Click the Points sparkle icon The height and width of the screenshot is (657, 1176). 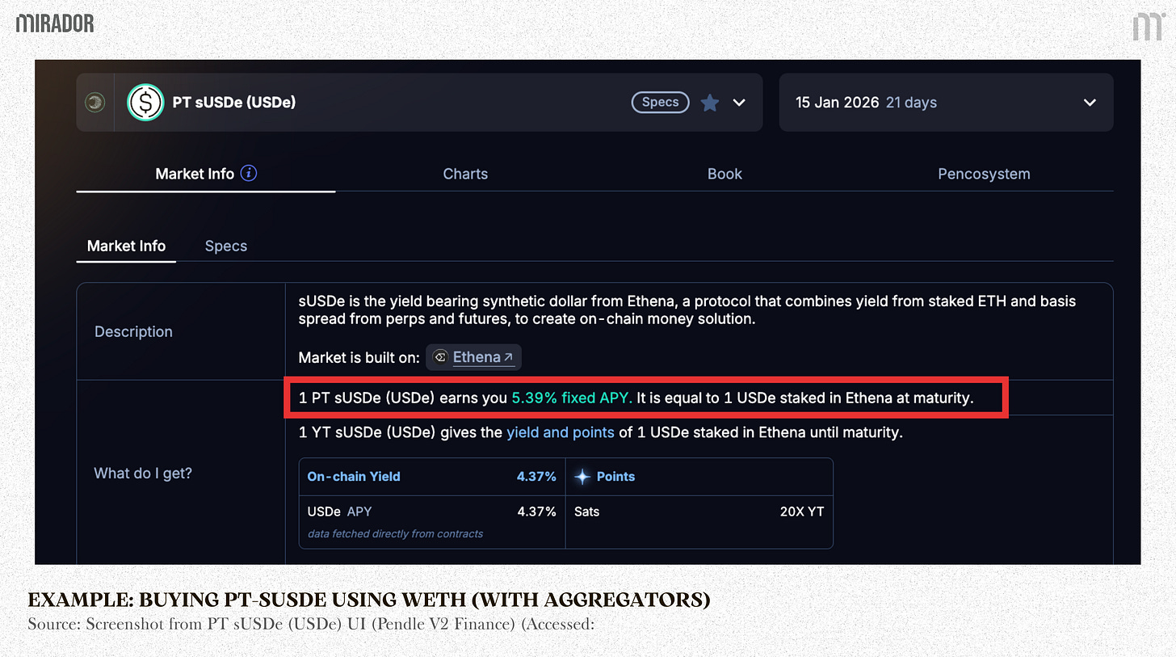582,477
